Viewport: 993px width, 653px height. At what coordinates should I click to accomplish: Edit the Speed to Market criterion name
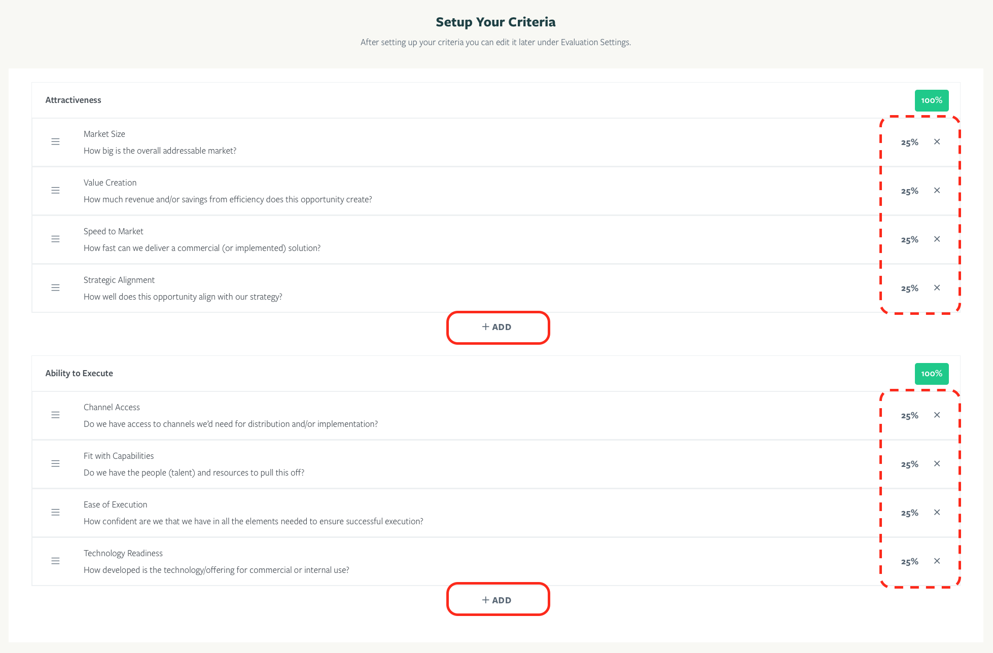tap(114, 231)
